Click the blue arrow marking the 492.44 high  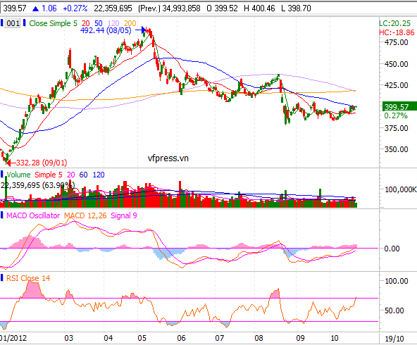(141, 30)
